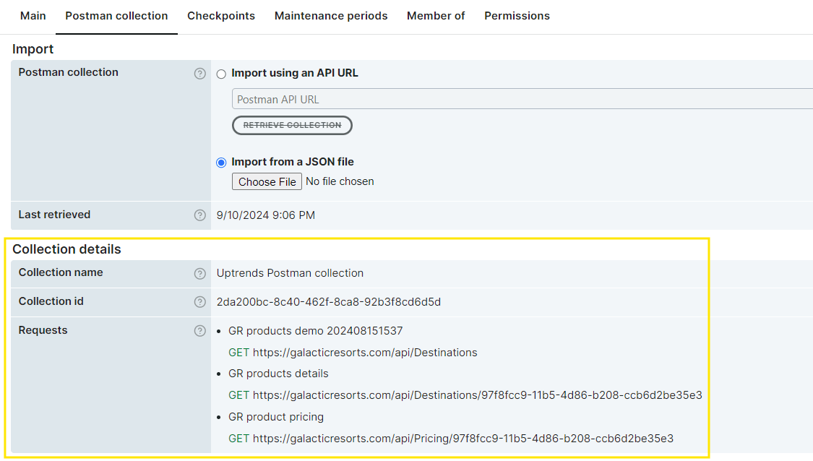The height and width of the screenshot is (461, 813).
Task: Click the Choose File button
Action: pos(267,181)
